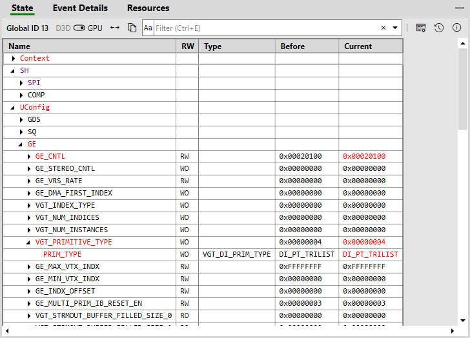Click the horizontal scrollbar right arrow
The width and height of the screenshot is (470, 338).
[453, 331]
